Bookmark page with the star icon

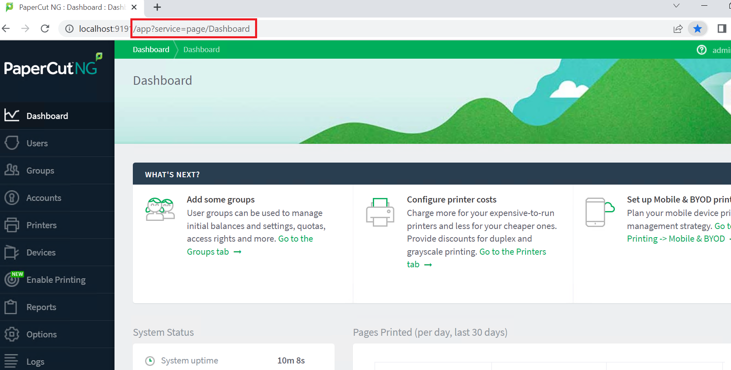click(x=697, y=29)
